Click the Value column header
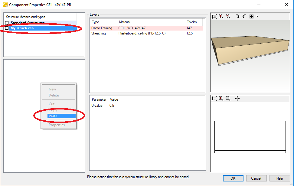This screenshot has height=186, width=294. pos(114,100)
